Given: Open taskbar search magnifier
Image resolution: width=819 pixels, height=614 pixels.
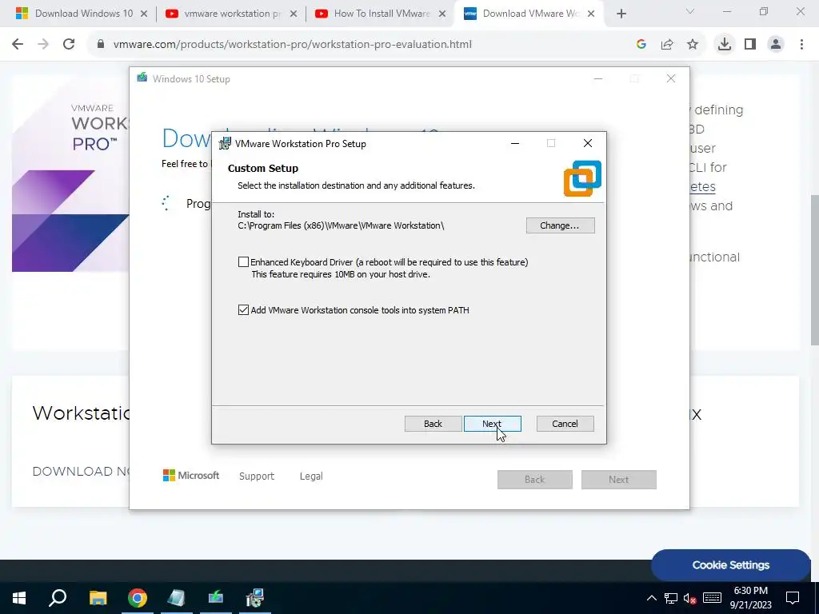Looking at the screenshot, I should (x=58, y=598).
